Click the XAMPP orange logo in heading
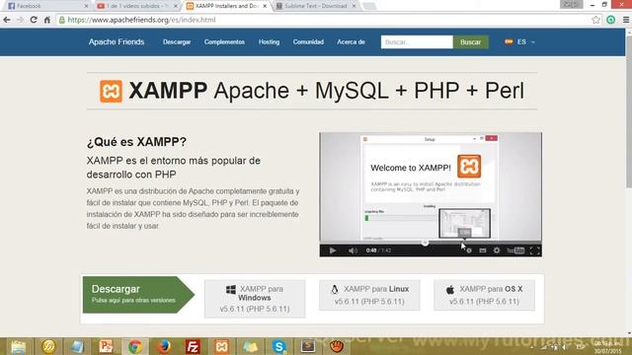The image size is (632, 355). [111, 91]
